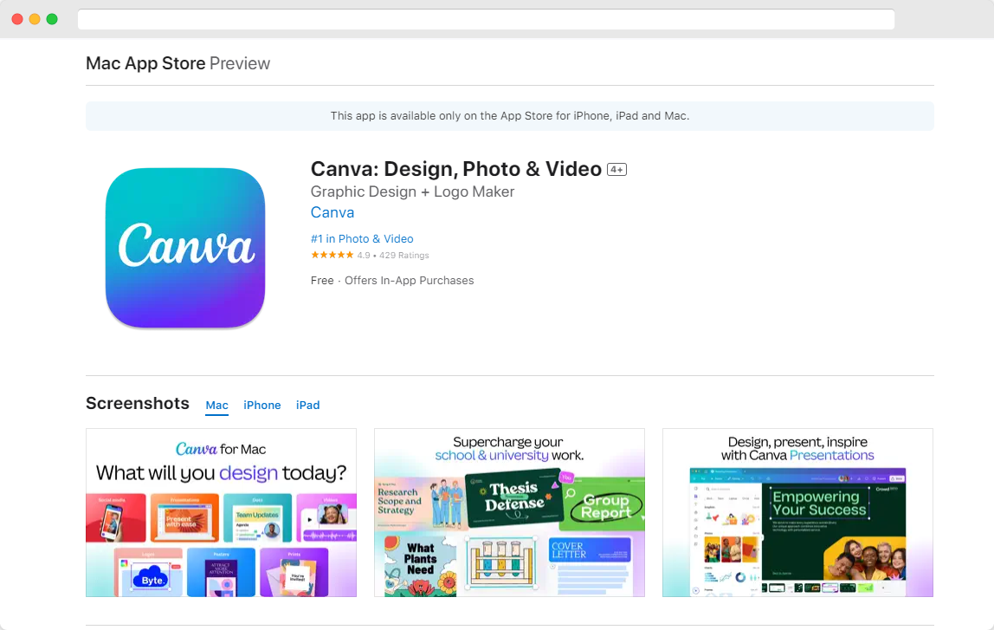
Task: Click the 'Screenshots' section heading
Action: pyautogui.click(x=138, y=404)
